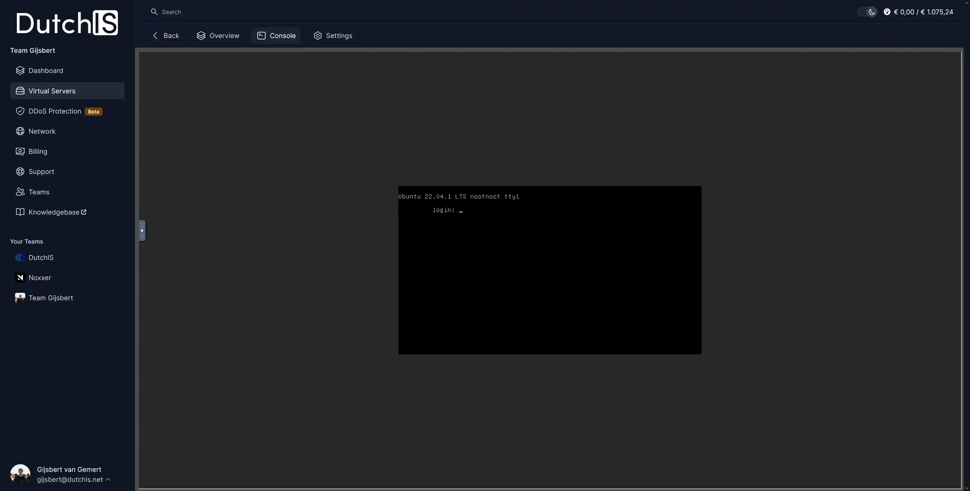Click the Billing banknote icon

[20, 151]
